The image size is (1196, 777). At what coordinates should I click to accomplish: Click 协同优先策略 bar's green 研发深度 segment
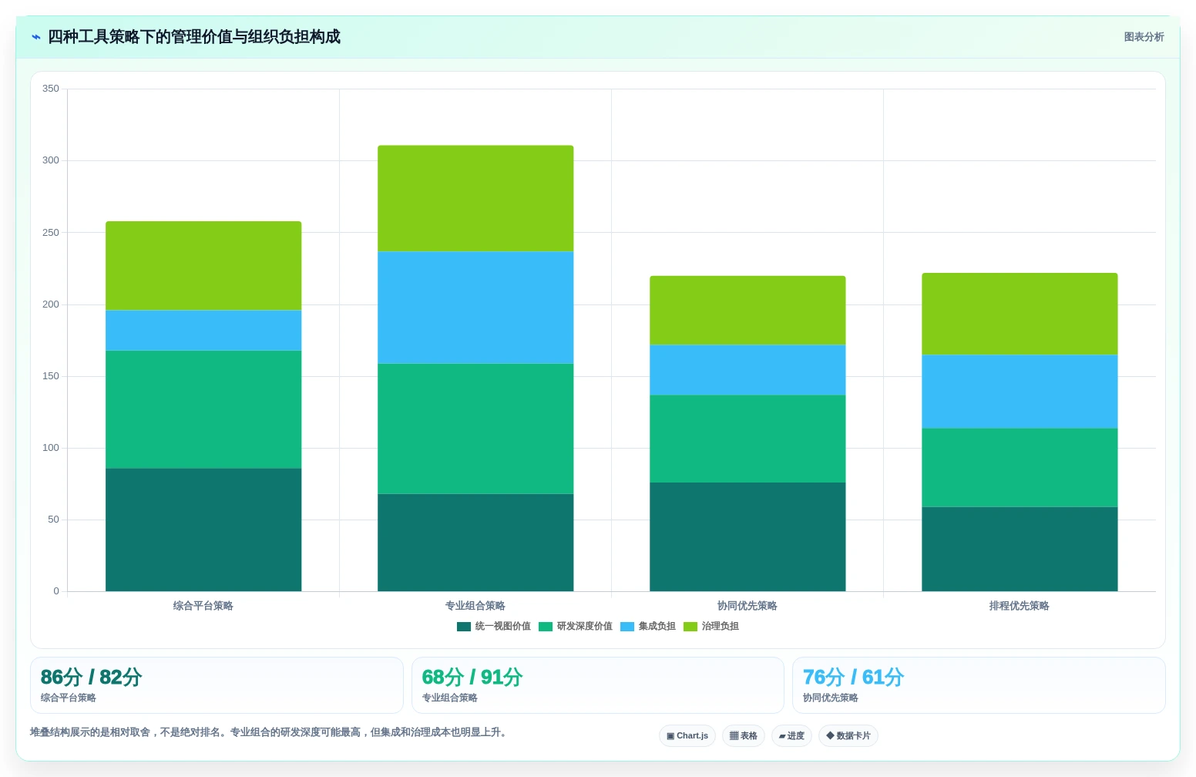(747, 439)
